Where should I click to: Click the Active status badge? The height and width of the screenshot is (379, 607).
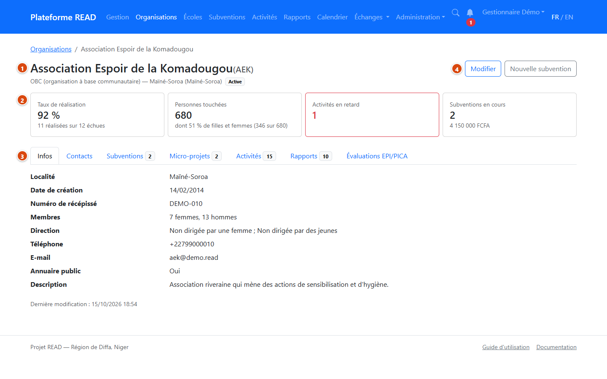pos(235,82)
